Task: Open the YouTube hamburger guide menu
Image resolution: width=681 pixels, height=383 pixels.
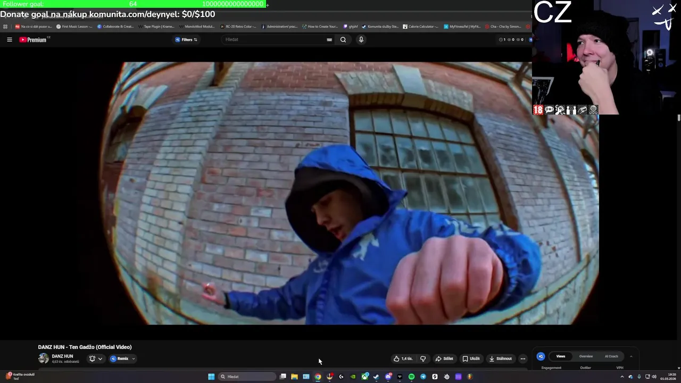Action: coord(9,39)
